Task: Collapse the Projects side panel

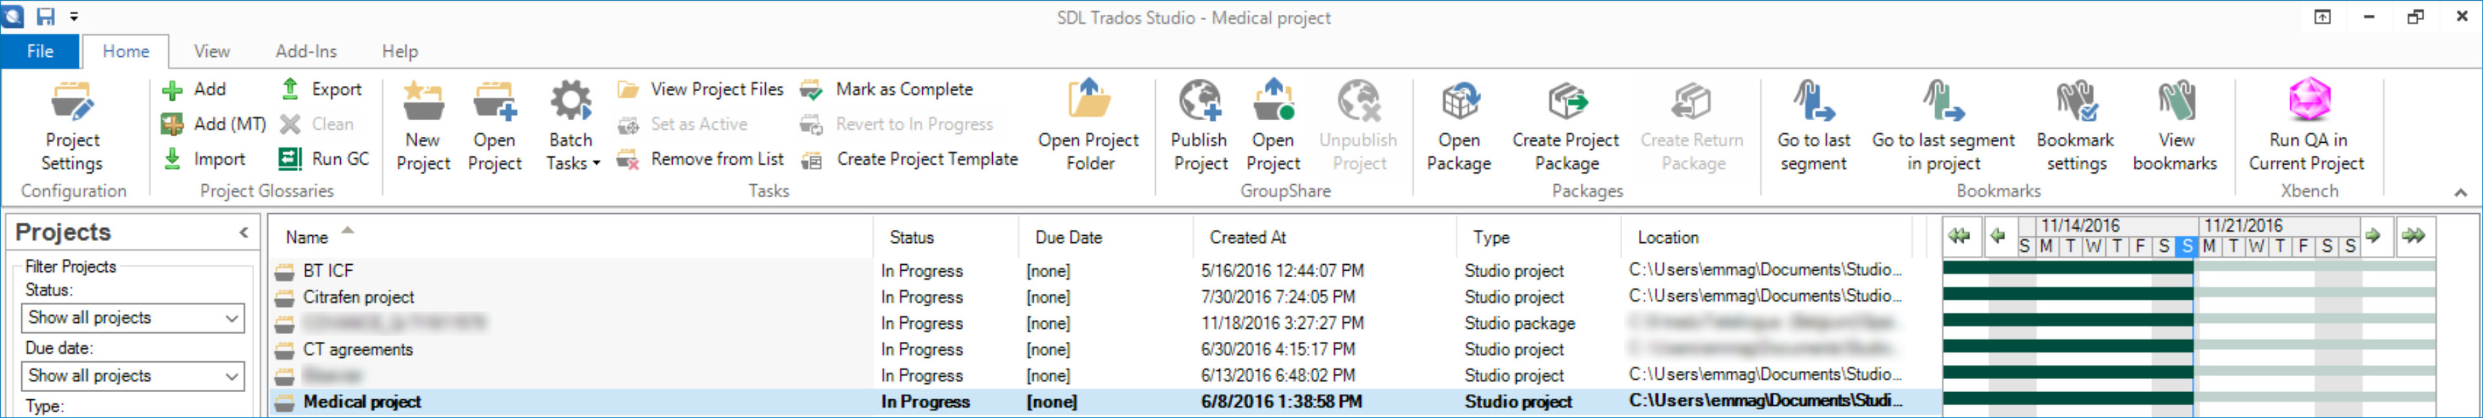Action: point(244,232)
